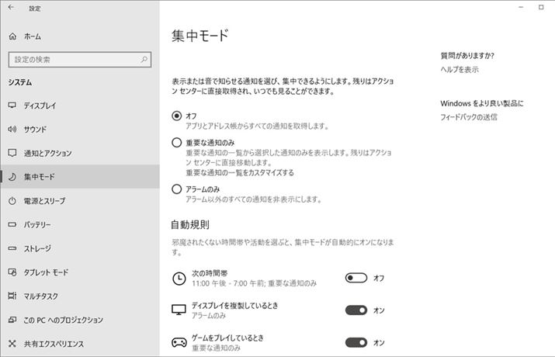The width and height of the screenshot is (555, 357).
Task: Click the 電源とスリープ power icon
Action: tap(12, 200)
